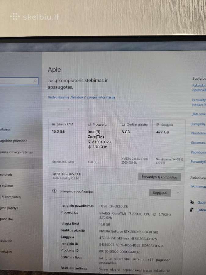Click 'Greitis: 2667 MHz' text
206x275 pixels.
[x=63, y=162]
